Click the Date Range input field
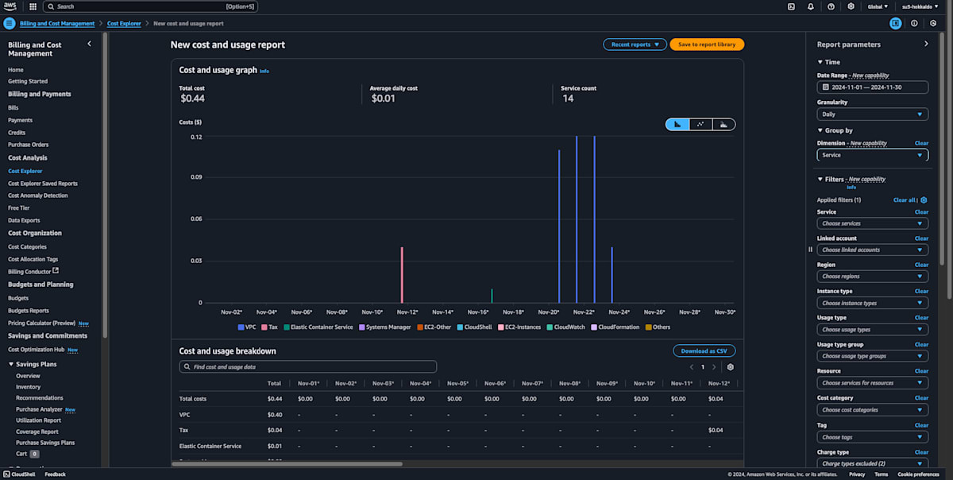The height and width of the screenshot is (480, 953). tap(873, 87)
